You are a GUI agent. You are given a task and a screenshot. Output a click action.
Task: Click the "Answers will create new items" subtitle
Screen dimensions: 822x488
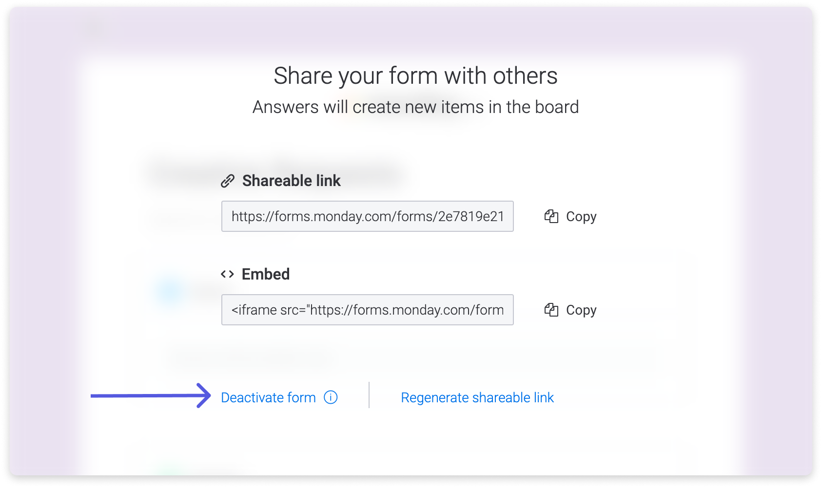click(415, 107)
